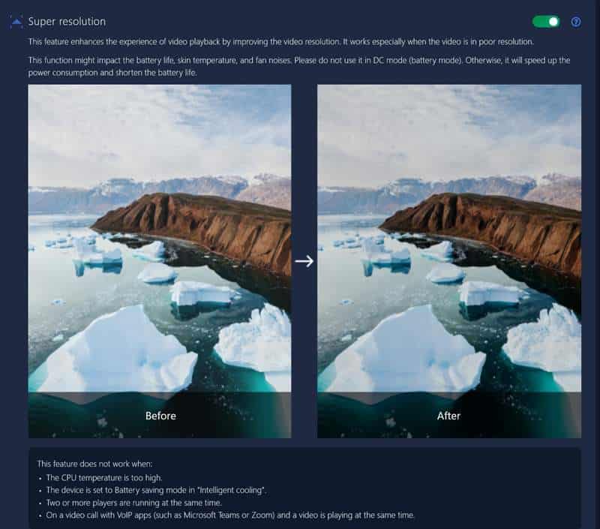The image size is (600, 529).
Task: Click the Super resolution mountain icon
Action: pos(16,22)
